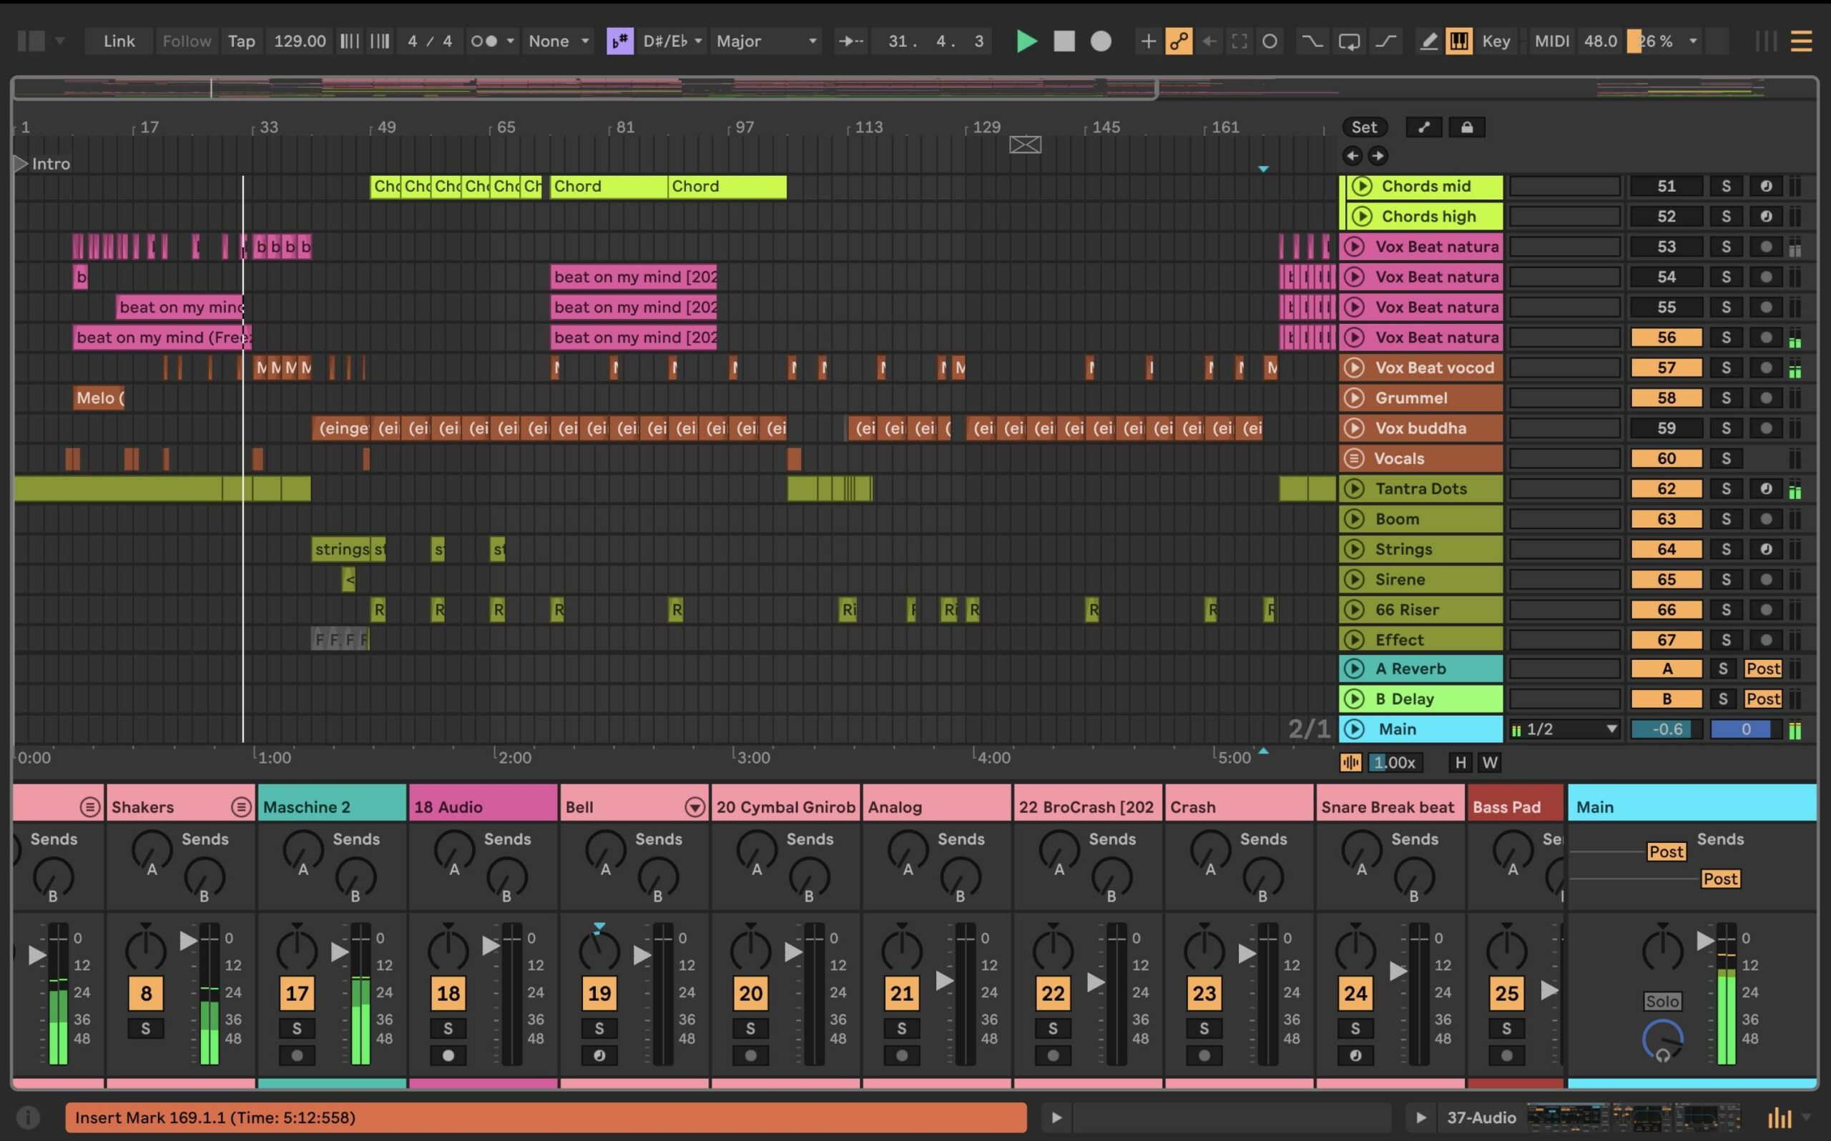Click the Solo cue button on Main
1831x1141 pixels.
pos(1662,1002)
